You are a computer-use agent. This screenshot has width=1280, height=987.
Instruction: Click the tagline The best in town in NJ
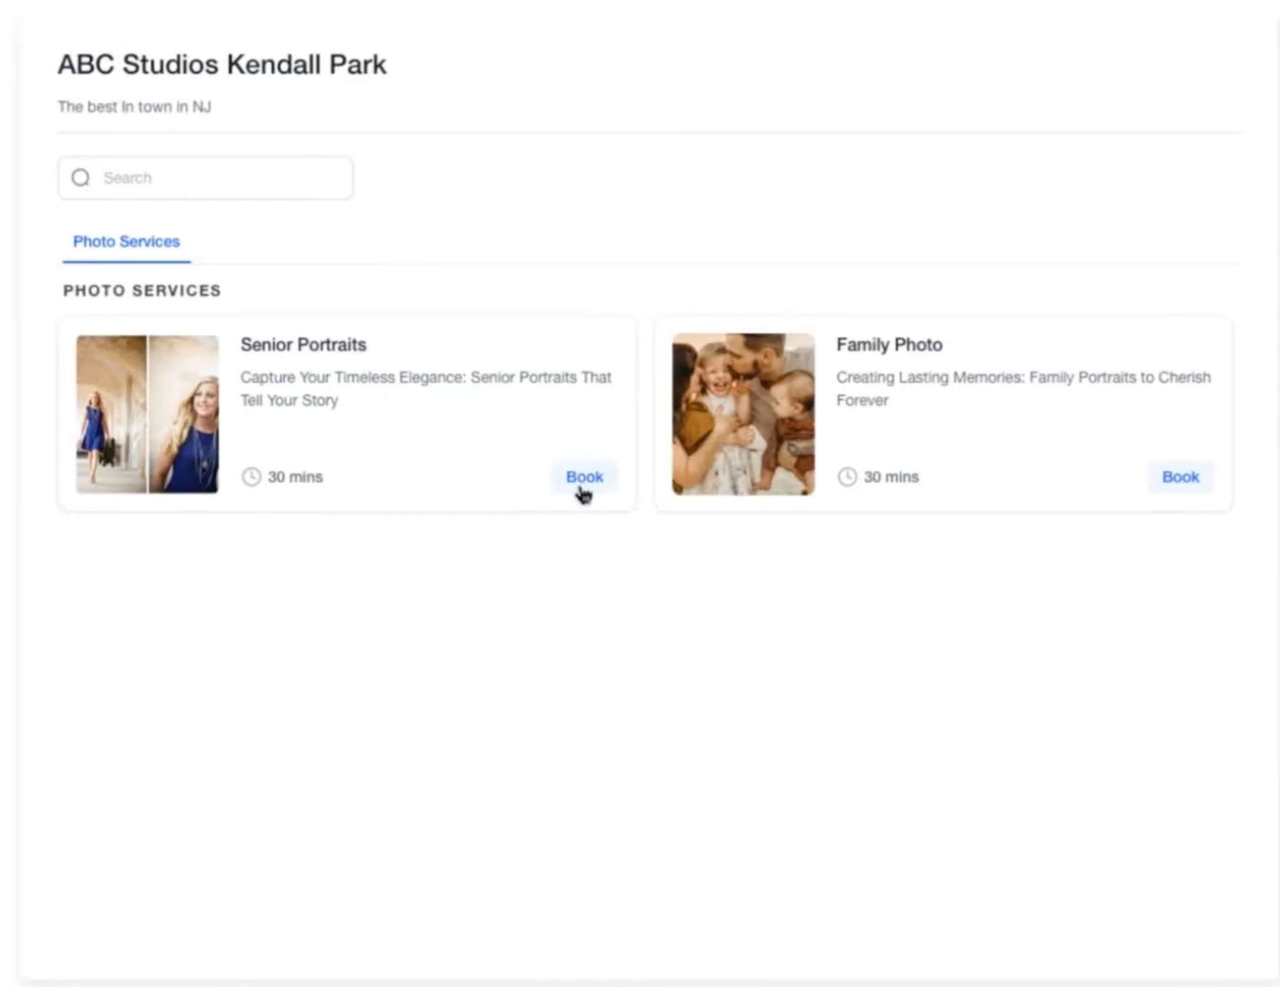[x=134, y=107]
